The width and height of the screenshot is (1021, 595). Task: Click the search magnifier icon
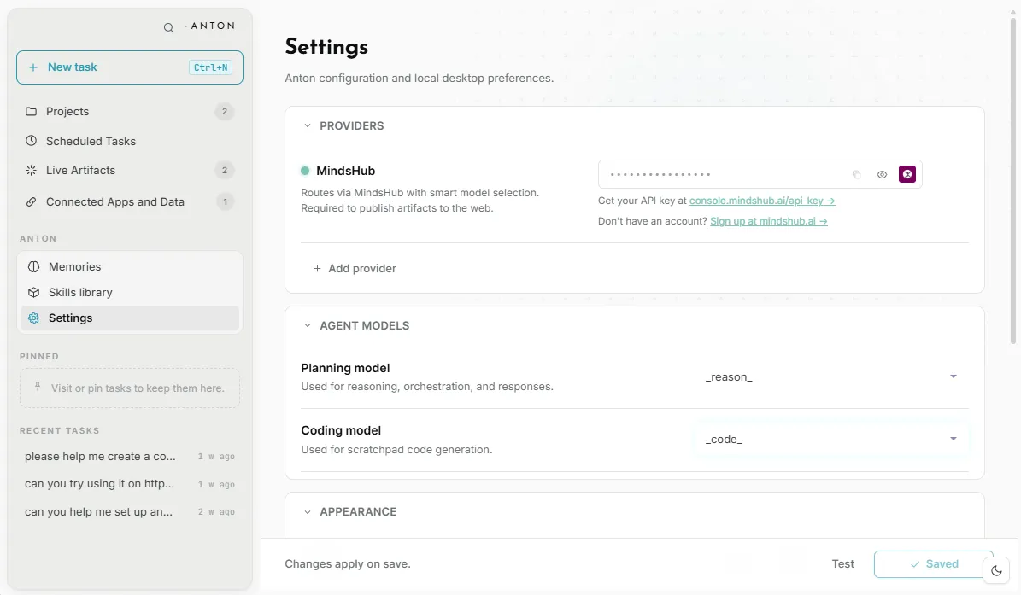coord(168,28)
